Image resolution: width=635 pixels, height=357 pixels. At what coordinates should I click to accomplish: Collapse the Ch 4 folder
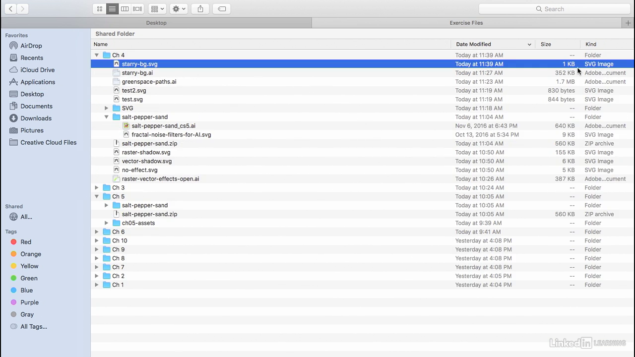97,55
